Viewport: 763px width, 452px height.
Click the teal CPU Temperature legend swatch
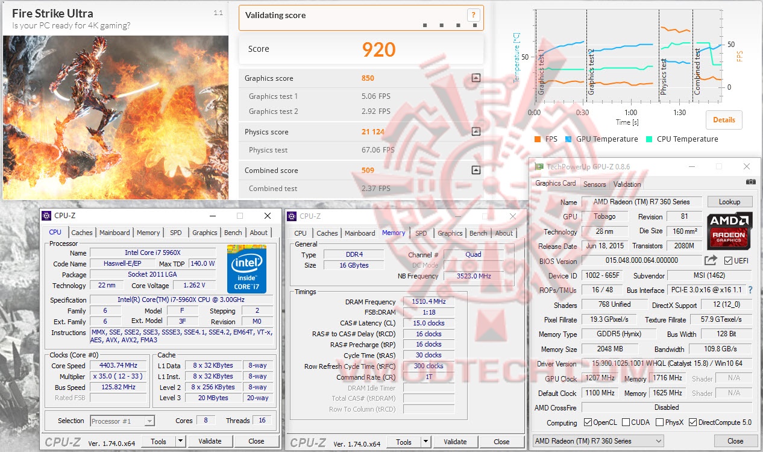point(649,139)
